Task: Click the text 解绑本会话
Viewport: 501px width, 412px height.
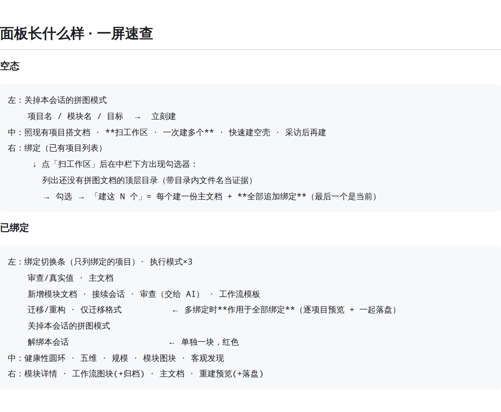Action: point(48,342)
